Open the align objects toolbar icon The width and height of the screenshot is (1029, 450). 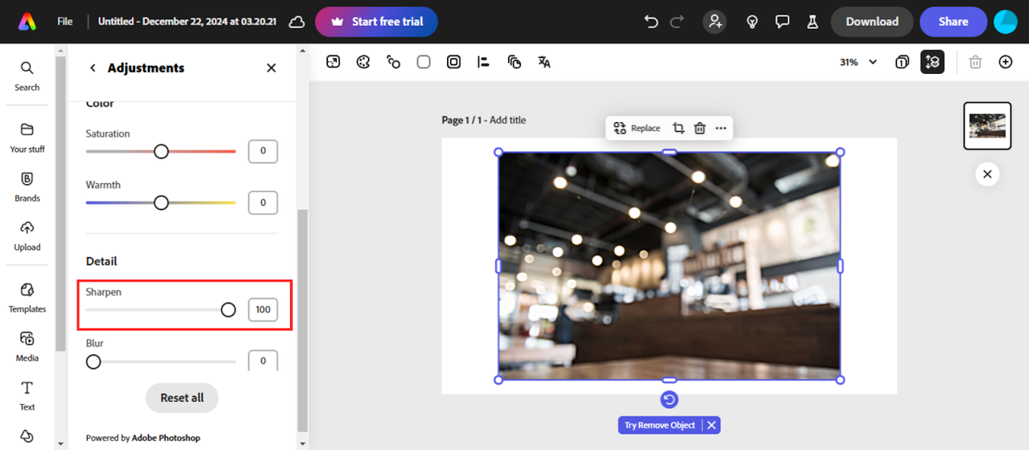483,62
